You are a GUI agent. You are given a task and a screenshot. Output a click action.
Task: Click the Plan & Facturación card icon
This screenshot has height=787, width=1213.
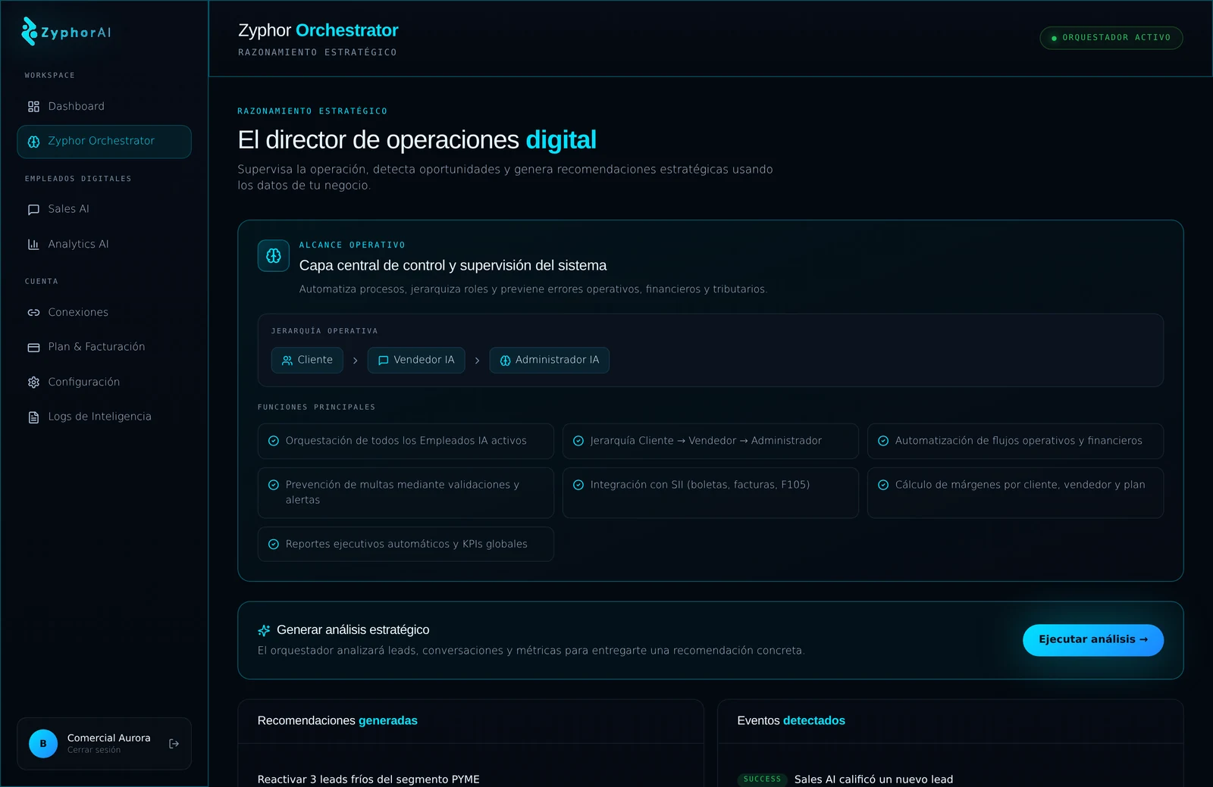click(x=33, y=348)
